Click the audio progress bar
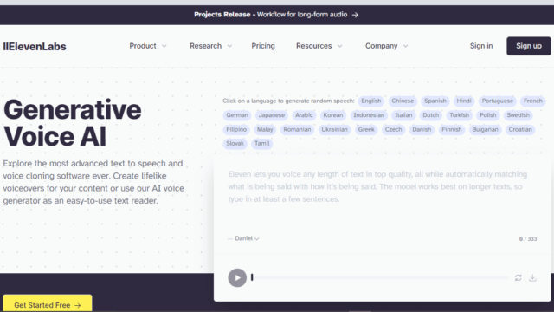 click(380, 277)
